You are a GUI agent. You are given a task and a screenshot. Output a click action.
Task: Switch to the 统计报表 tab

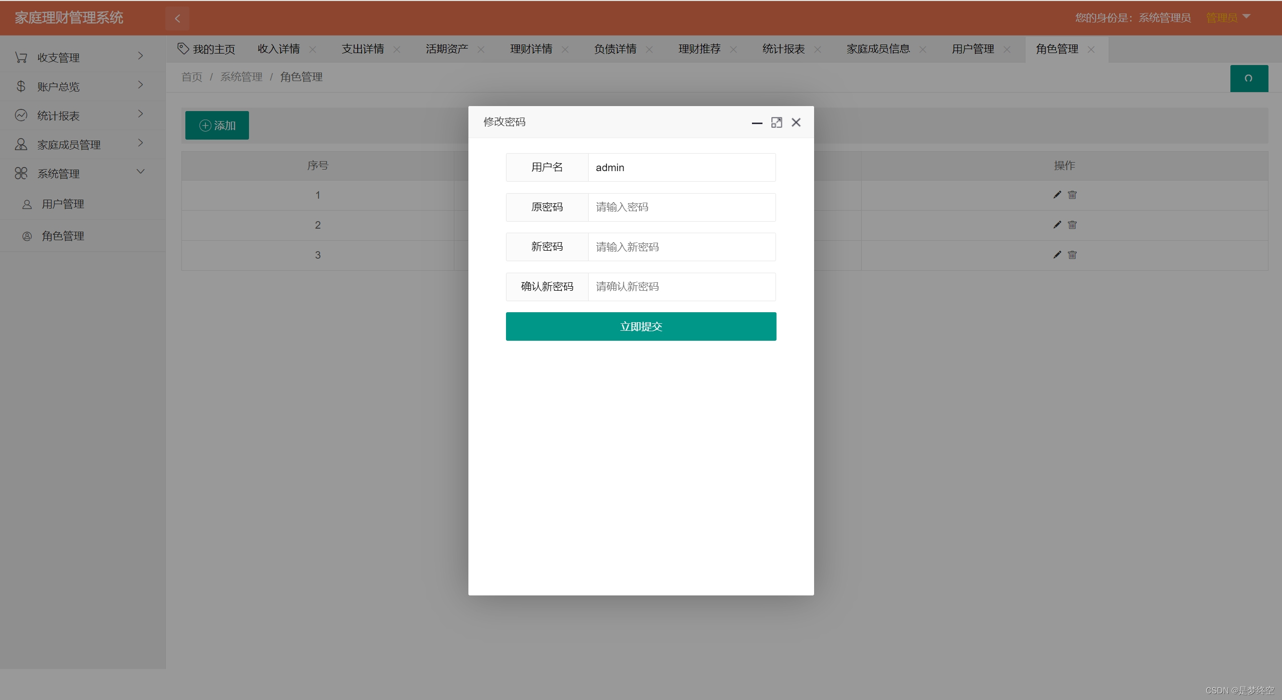[x=784, y=49]
